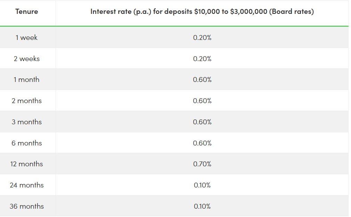Screen dimensions: 351x217
Task: Click the Tenure column header
Action: pyautogui.click(x=27, y=11)
